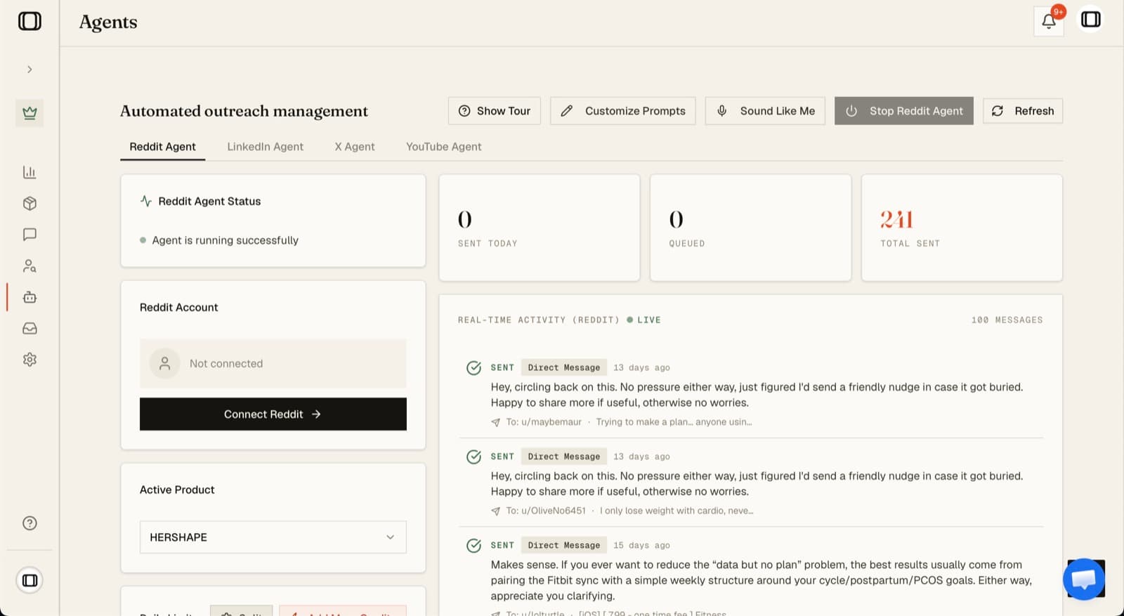Click the profile logo at sidebar bottom

(x=30, y=580)
